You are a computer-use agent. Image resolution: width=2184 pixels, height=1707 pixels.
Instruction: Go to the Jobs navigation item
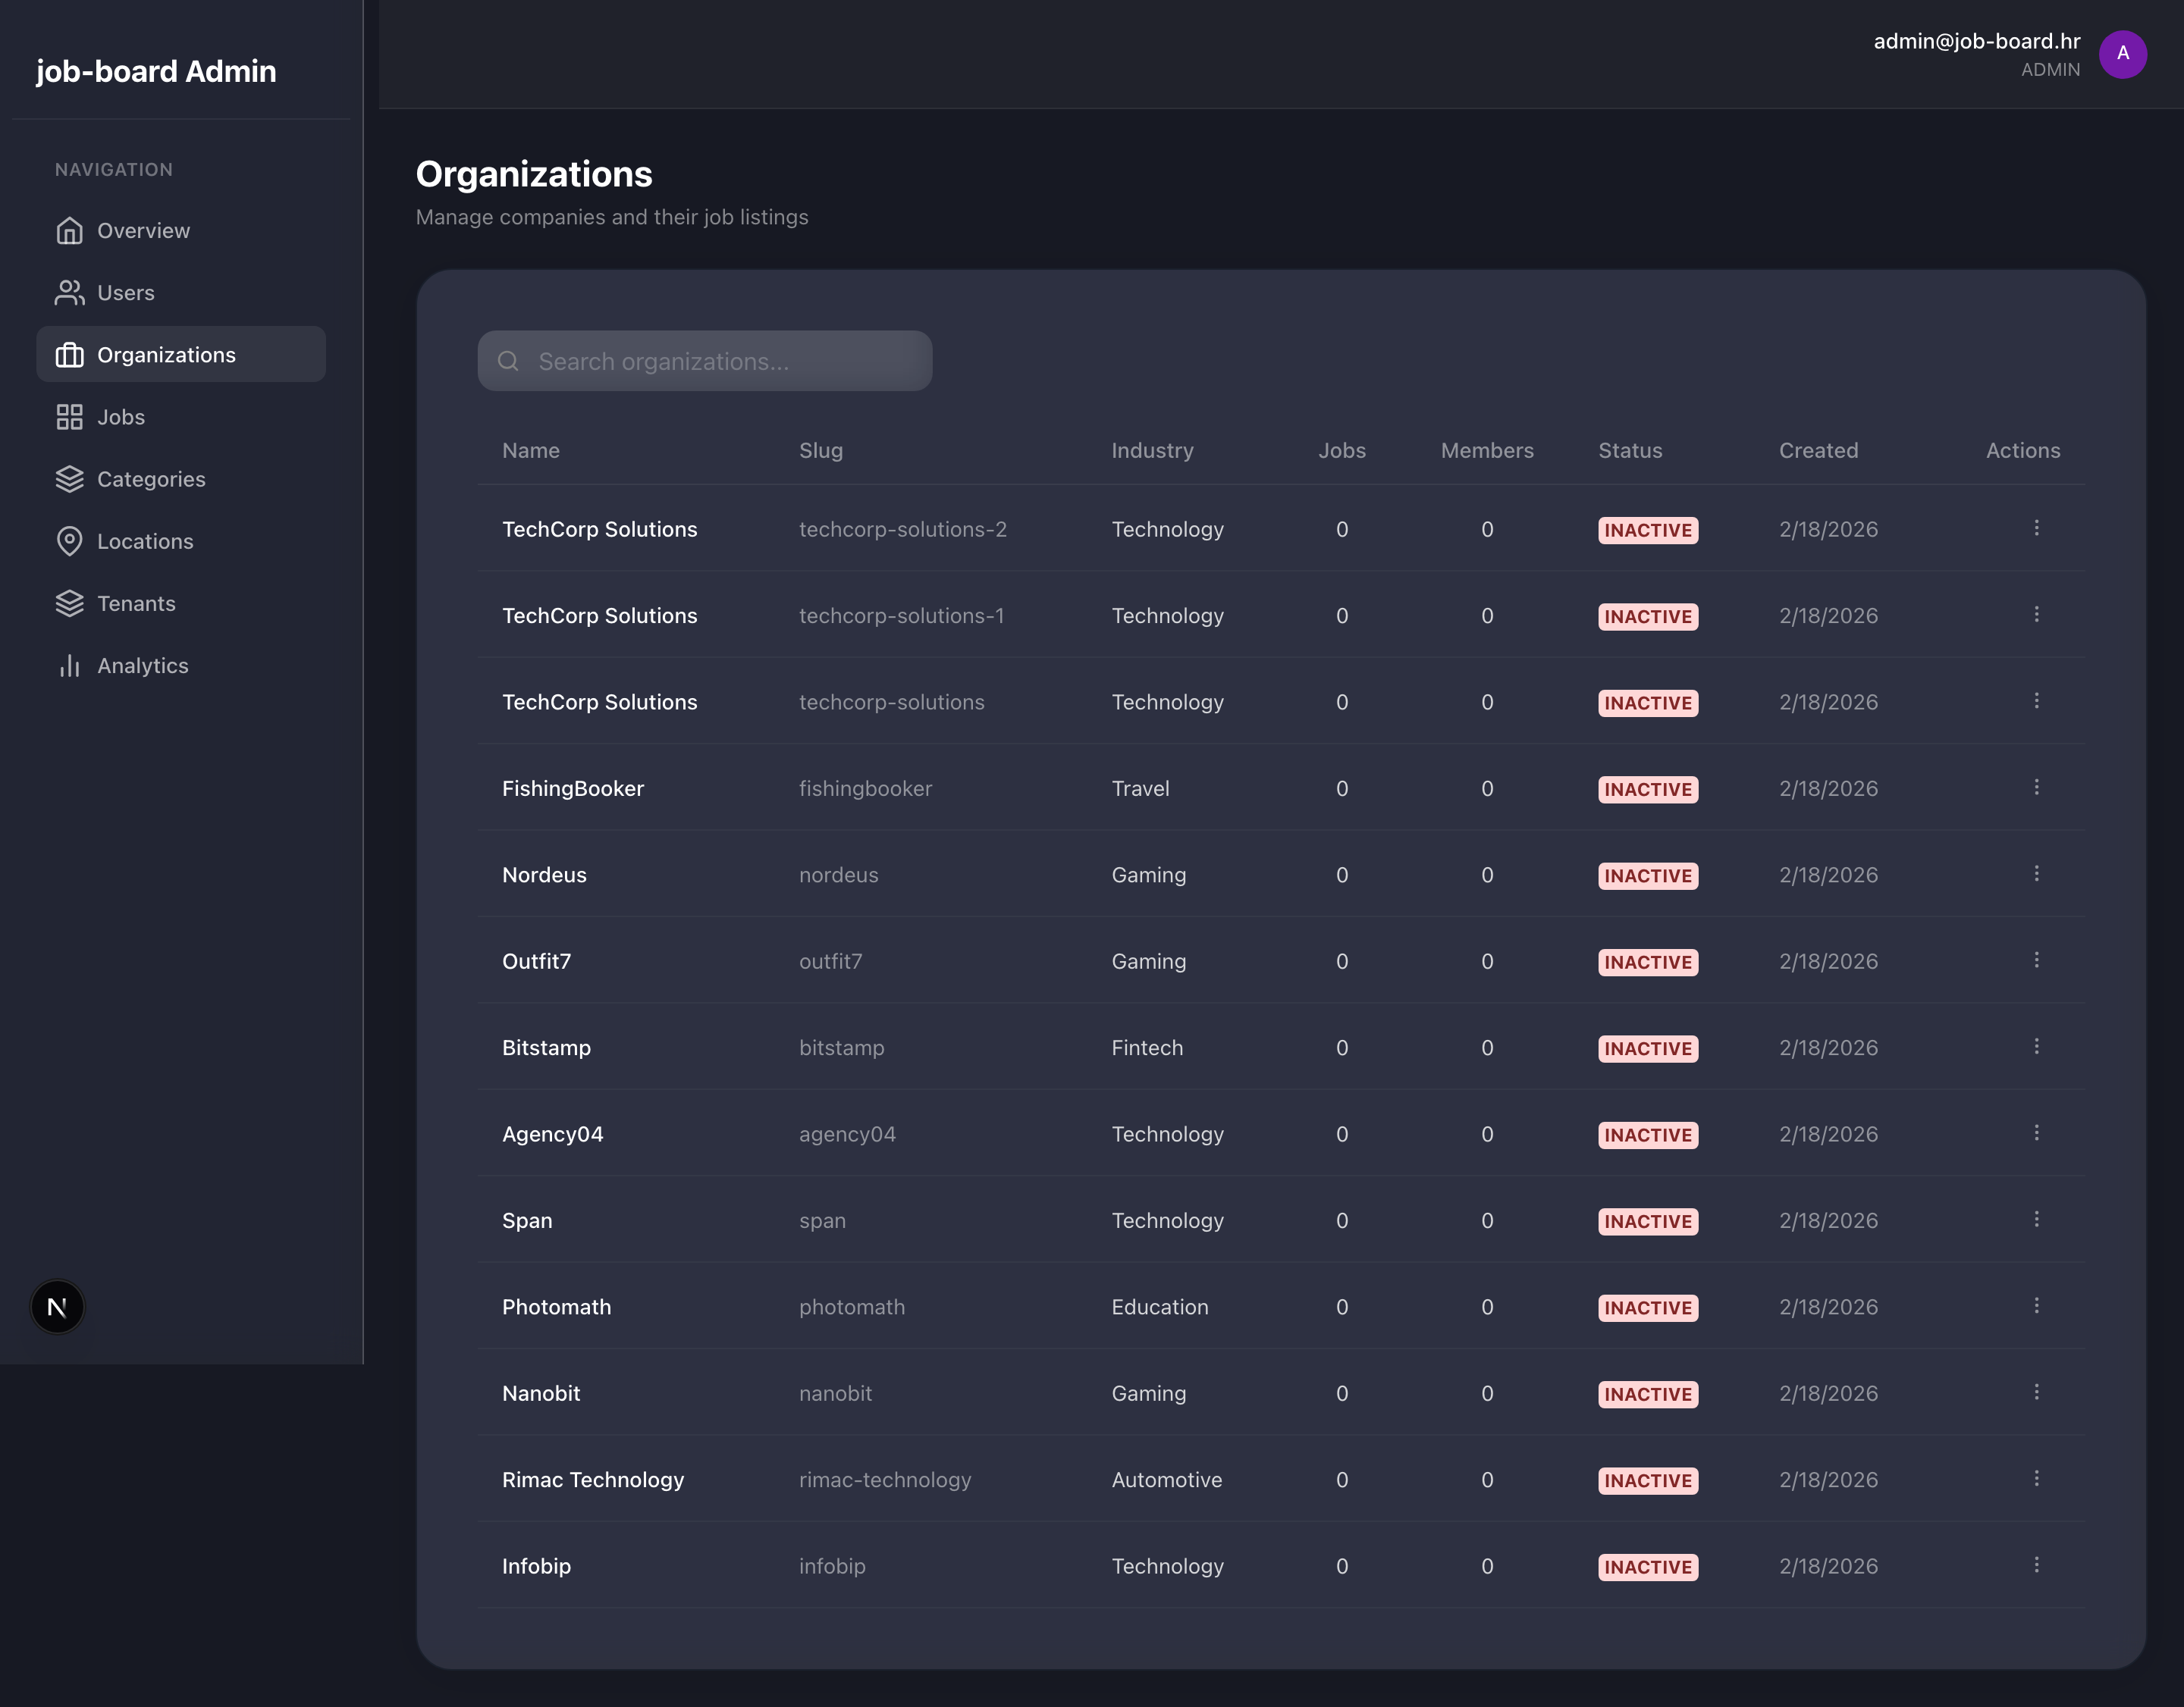tap(121, 417)
